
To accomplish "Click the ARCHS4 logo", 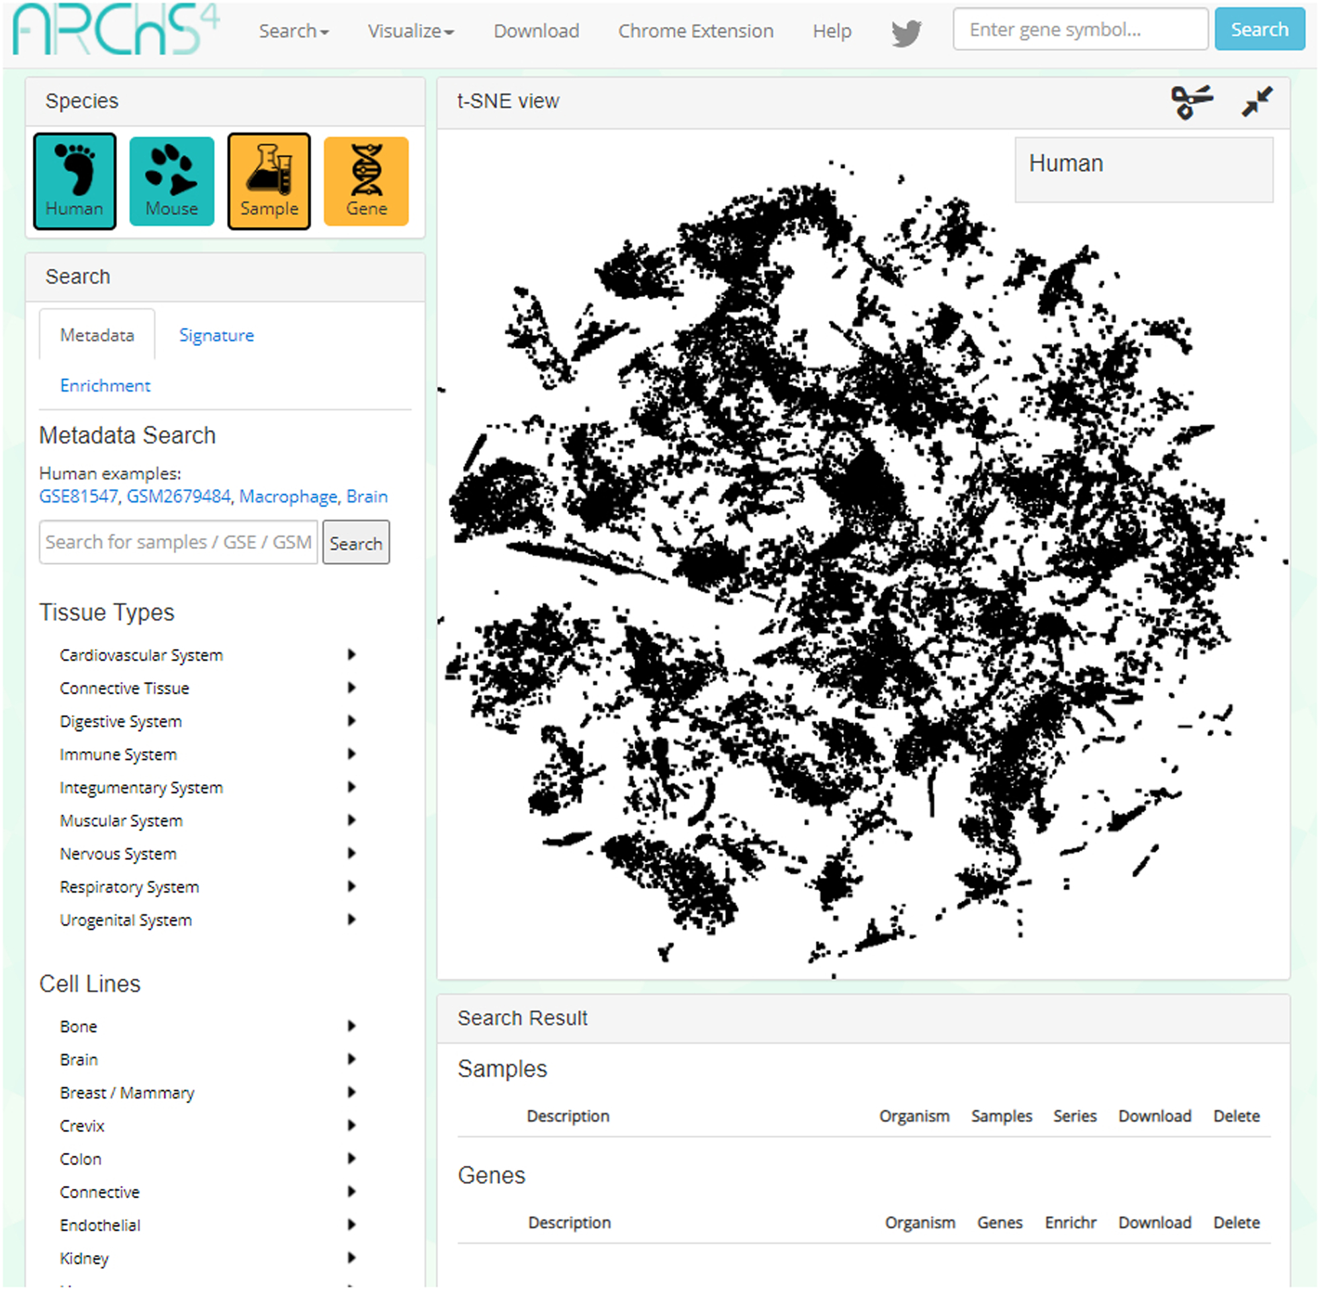I will point(116,30).
